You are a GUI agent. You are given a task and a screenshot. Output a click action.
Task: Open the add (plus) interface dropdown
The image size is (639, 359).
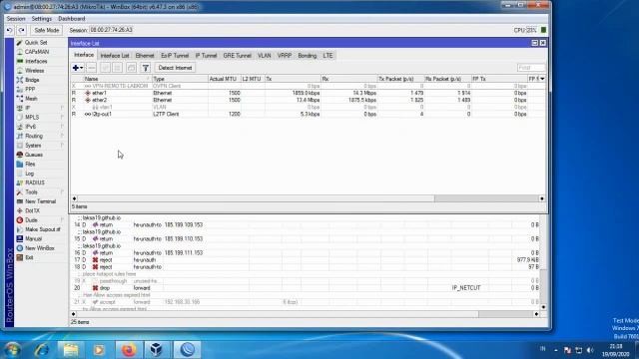tap(78, 68)
